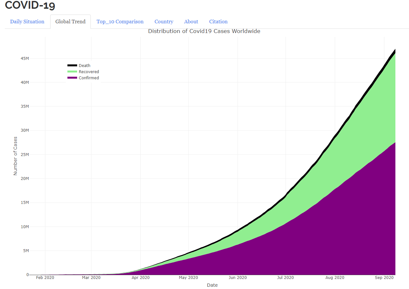The height and width of the screenshot is (289, 409).
Task: Click the black Death legend swatch
Action: [72, 66]
